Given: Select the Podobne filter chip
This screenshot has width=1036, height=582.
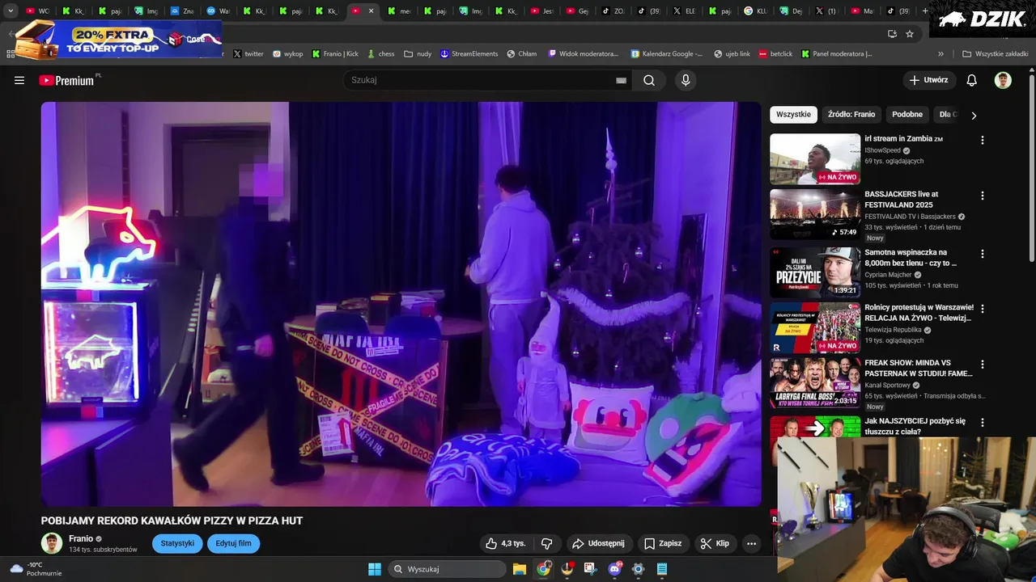Looking at the screenshot, I should click(907, 115).
